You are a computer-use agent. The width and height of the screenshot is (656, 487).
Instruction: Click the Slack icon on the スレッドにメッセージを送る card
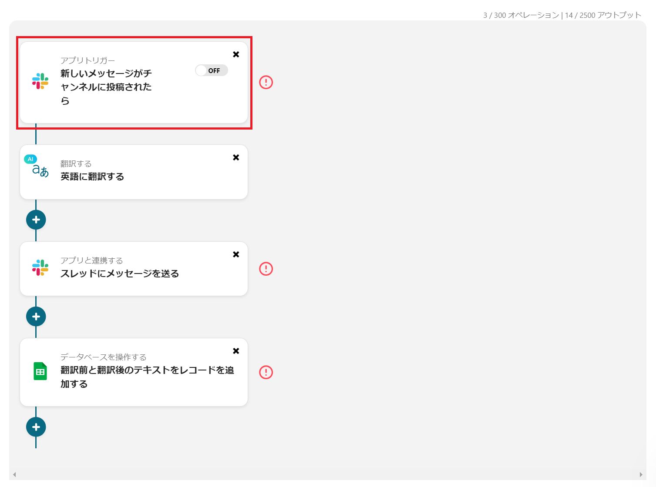40,268
